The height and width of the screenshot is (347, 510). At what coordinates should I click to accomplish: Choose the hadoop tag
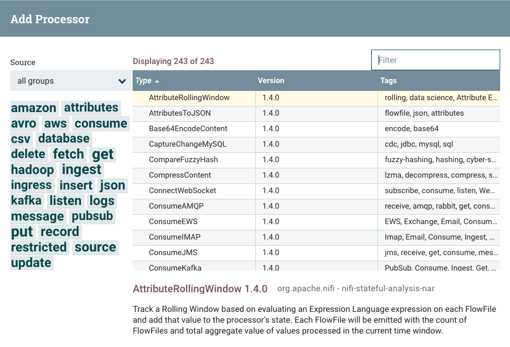click(32, 170)
